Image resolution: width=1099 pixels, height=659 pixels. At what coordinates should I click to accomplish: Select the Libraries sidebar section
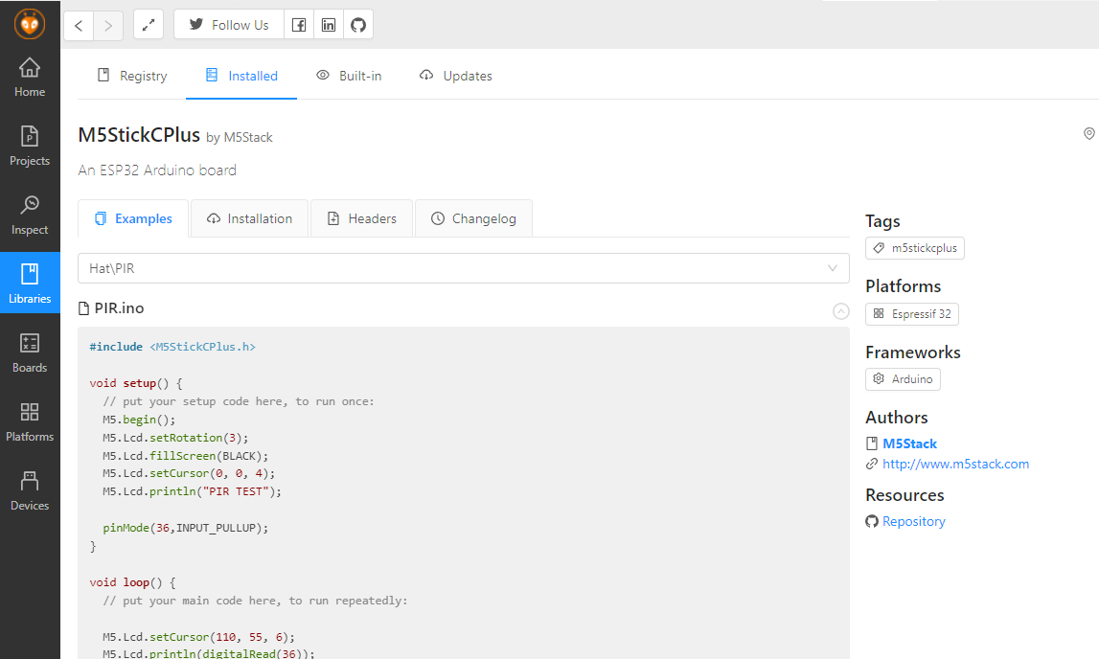click(30, 284)
